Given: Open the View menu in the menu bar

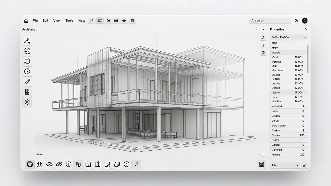Looking at the screenshot, I should pyautogui.click(x=57, y=20).
